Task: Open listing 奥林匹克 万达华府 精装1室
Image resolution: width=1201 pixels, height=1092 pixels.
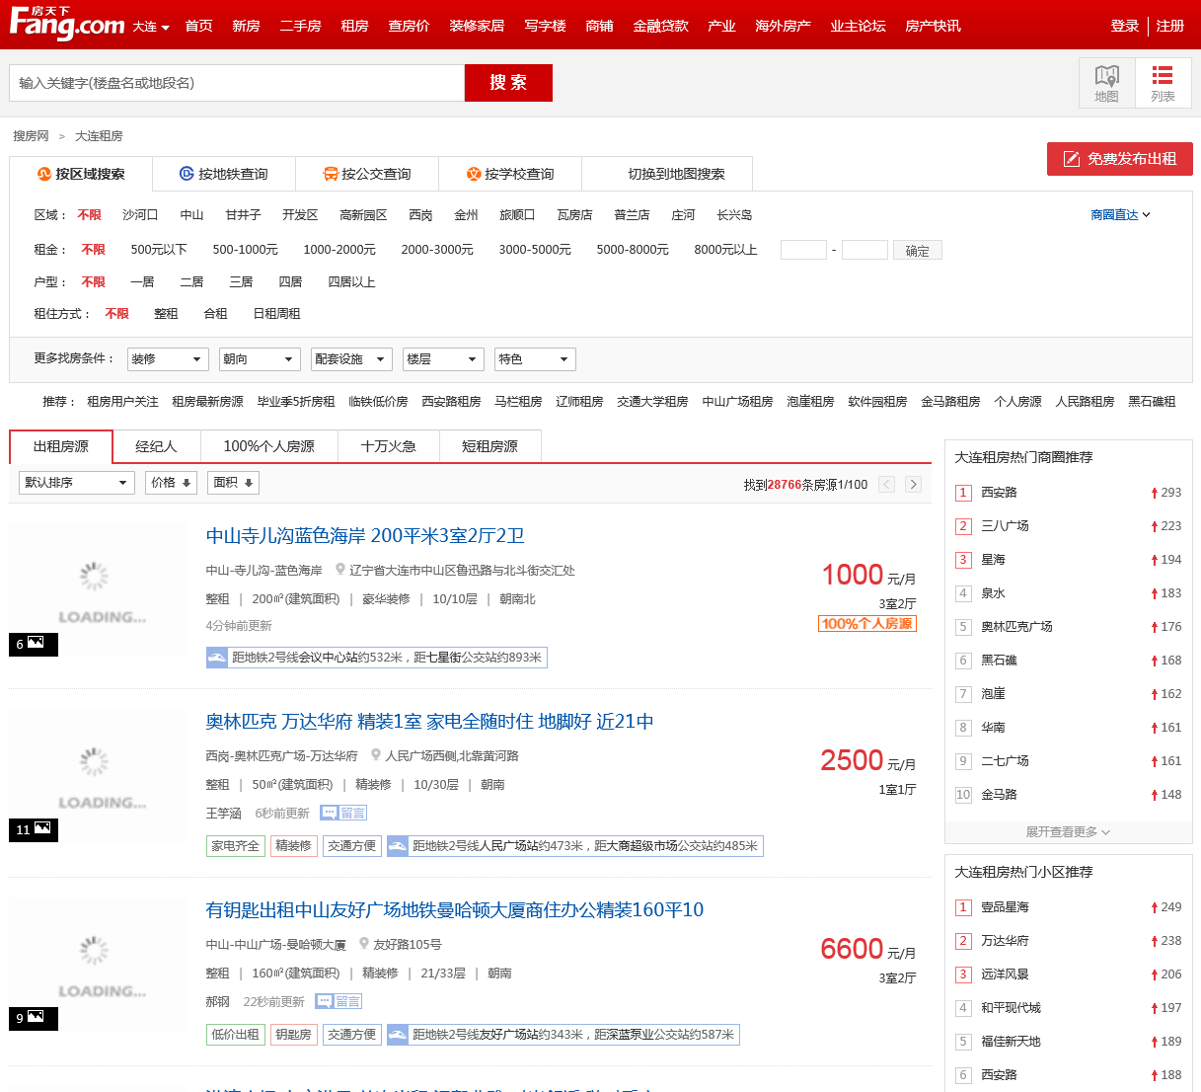Action: 429,722
